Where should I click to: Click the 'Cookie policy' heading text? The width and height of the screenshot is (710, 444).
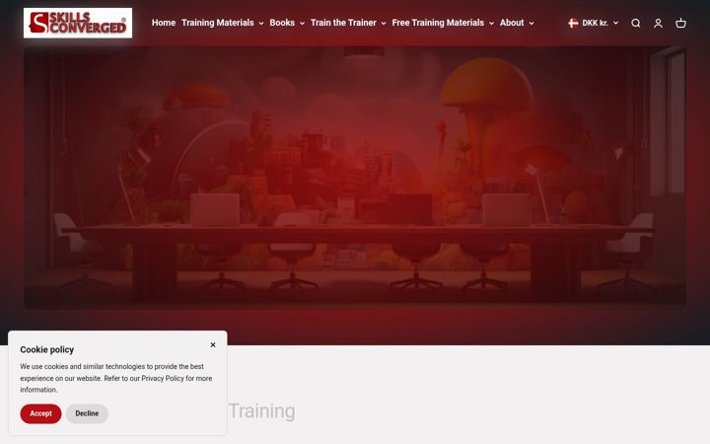point(46,349)
